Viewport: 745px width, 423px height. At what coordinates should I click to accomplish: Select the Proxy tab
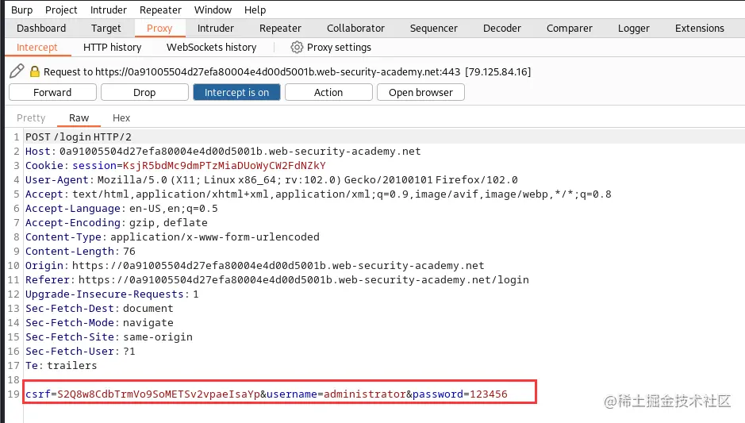click(x=159, y=28)
